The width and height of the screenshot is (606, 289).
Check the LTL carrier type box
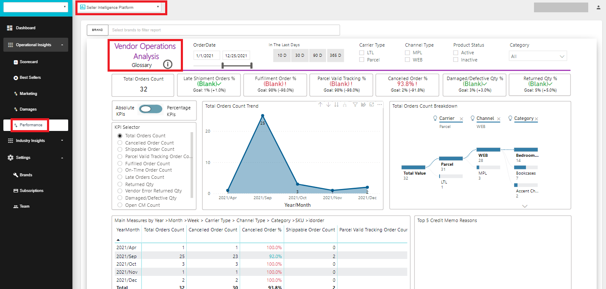pos(362,53)
